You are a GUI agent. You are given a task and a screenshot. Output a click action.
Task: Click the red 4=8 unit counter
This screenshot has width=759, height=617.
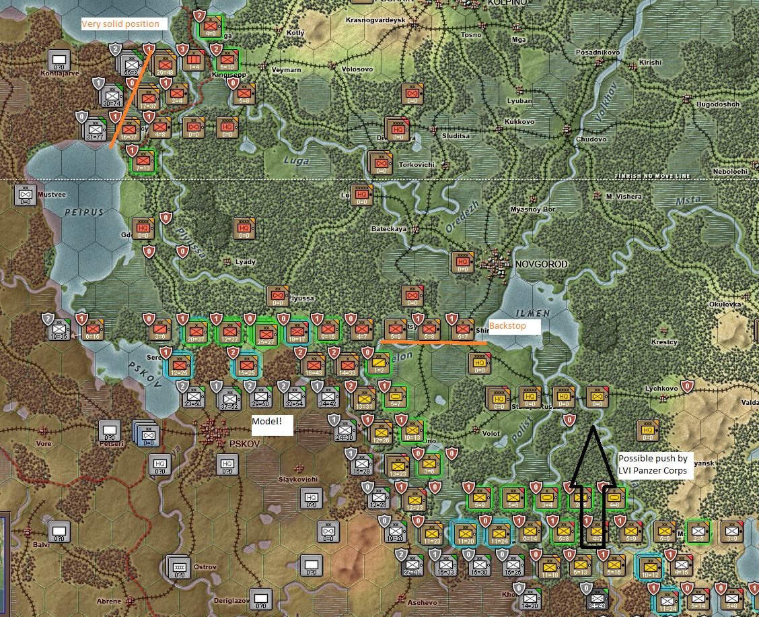tap(160, 127)
